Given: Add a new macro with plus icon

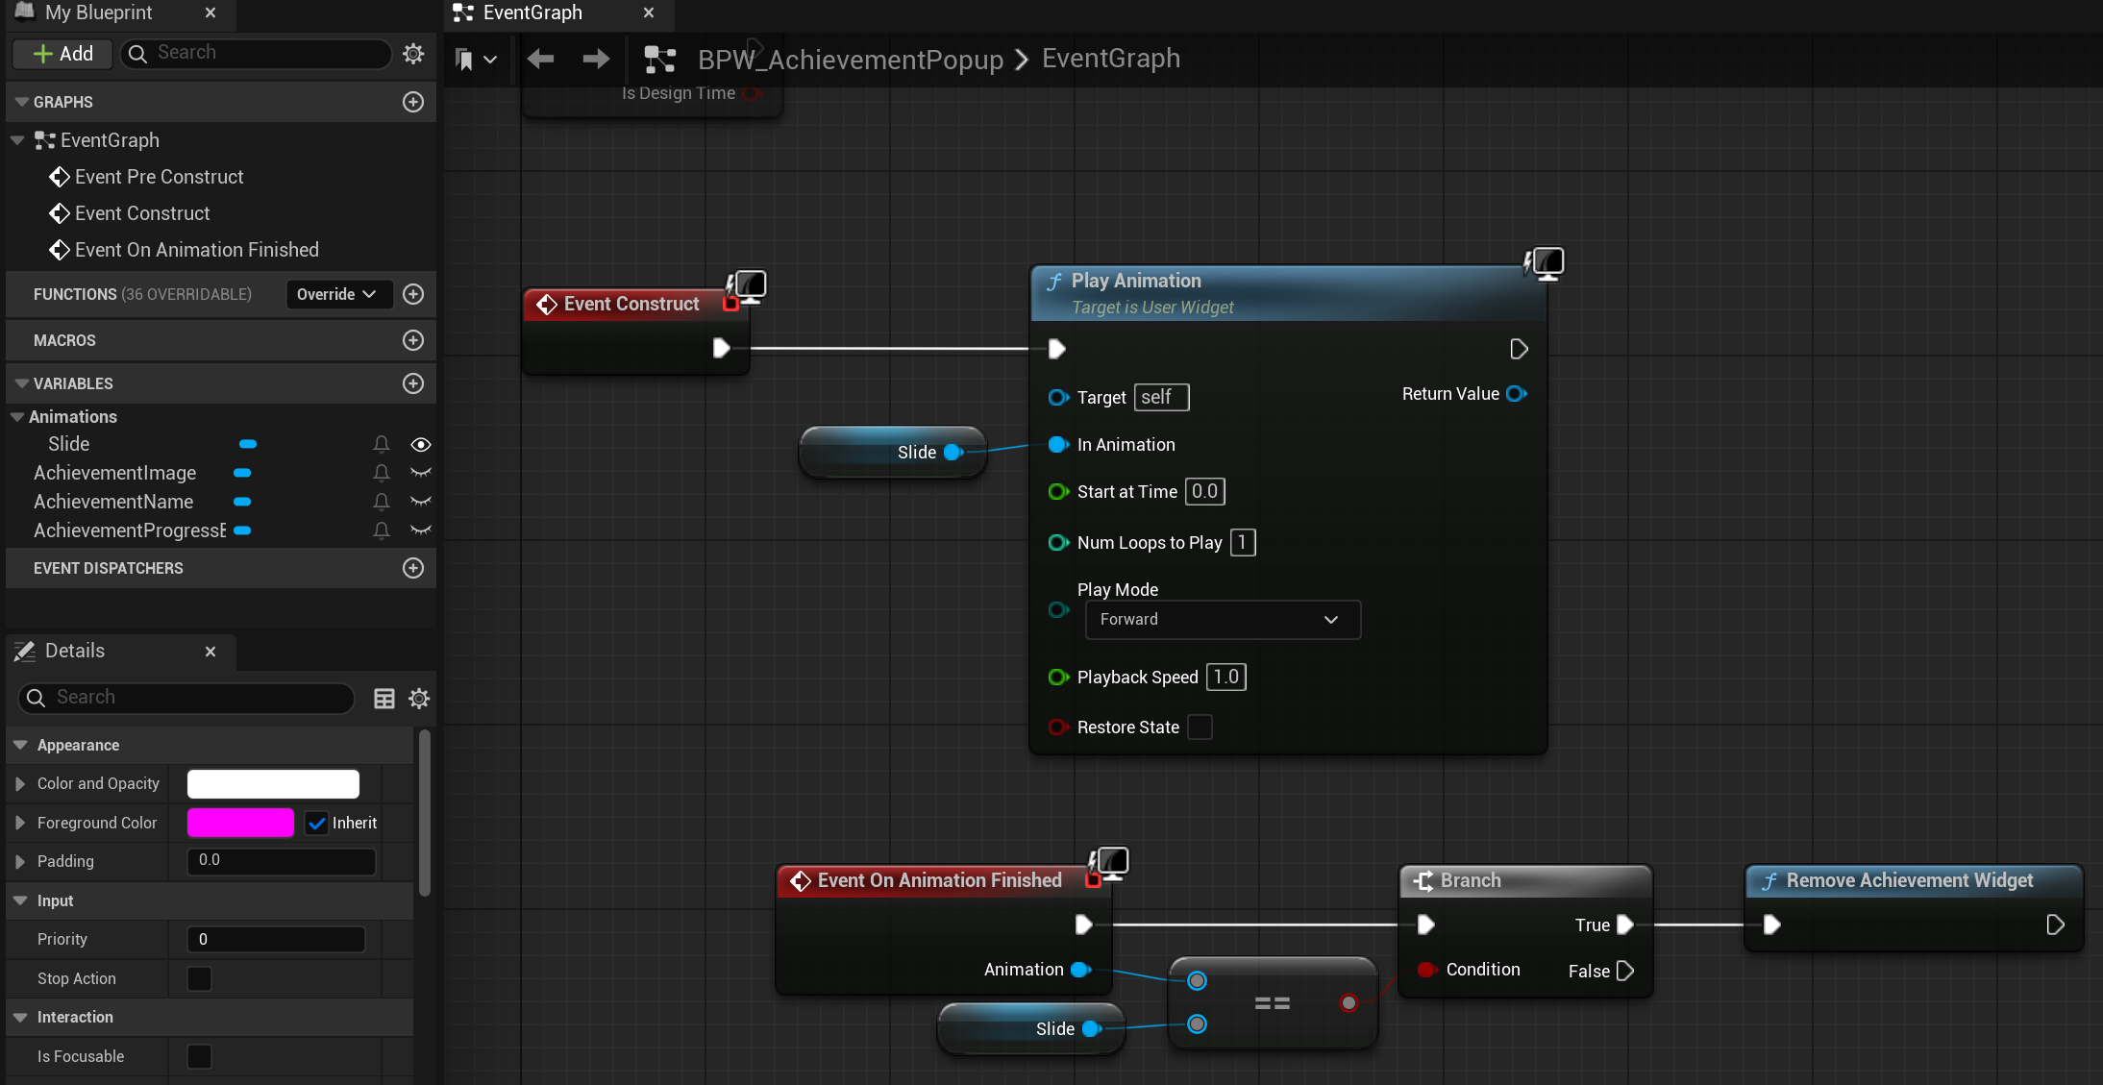Looking at the screenshot, I should 413,340.
